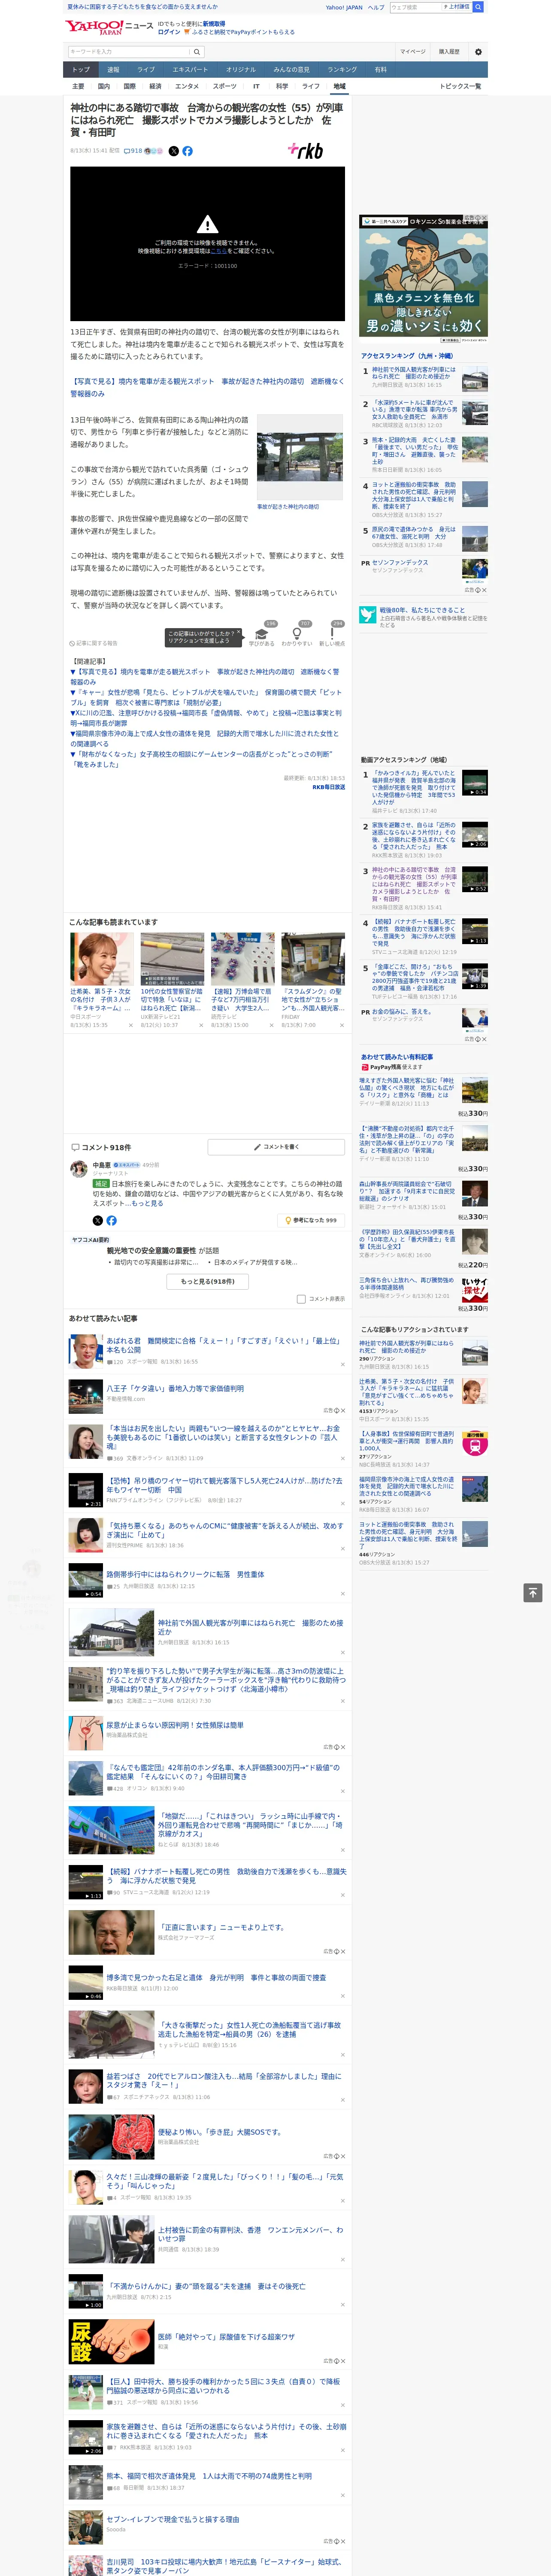The width and height of the screenshot is (551, 2576).
Task: Dismiss the 八王子 ad via its close mark
Action: click(342, 1411)
